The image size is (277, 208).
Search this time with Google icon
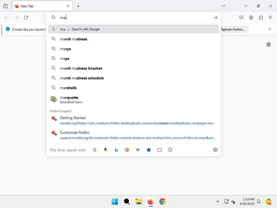click(95, 150)
